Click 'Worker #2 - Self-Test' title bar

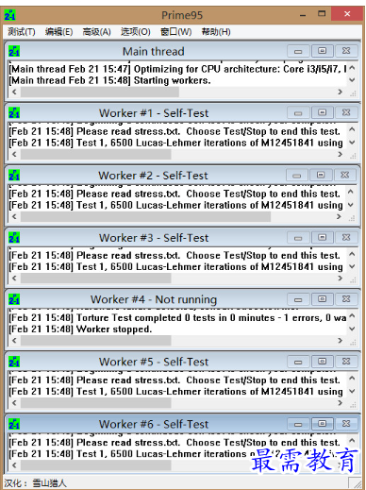tap(153, 176)
